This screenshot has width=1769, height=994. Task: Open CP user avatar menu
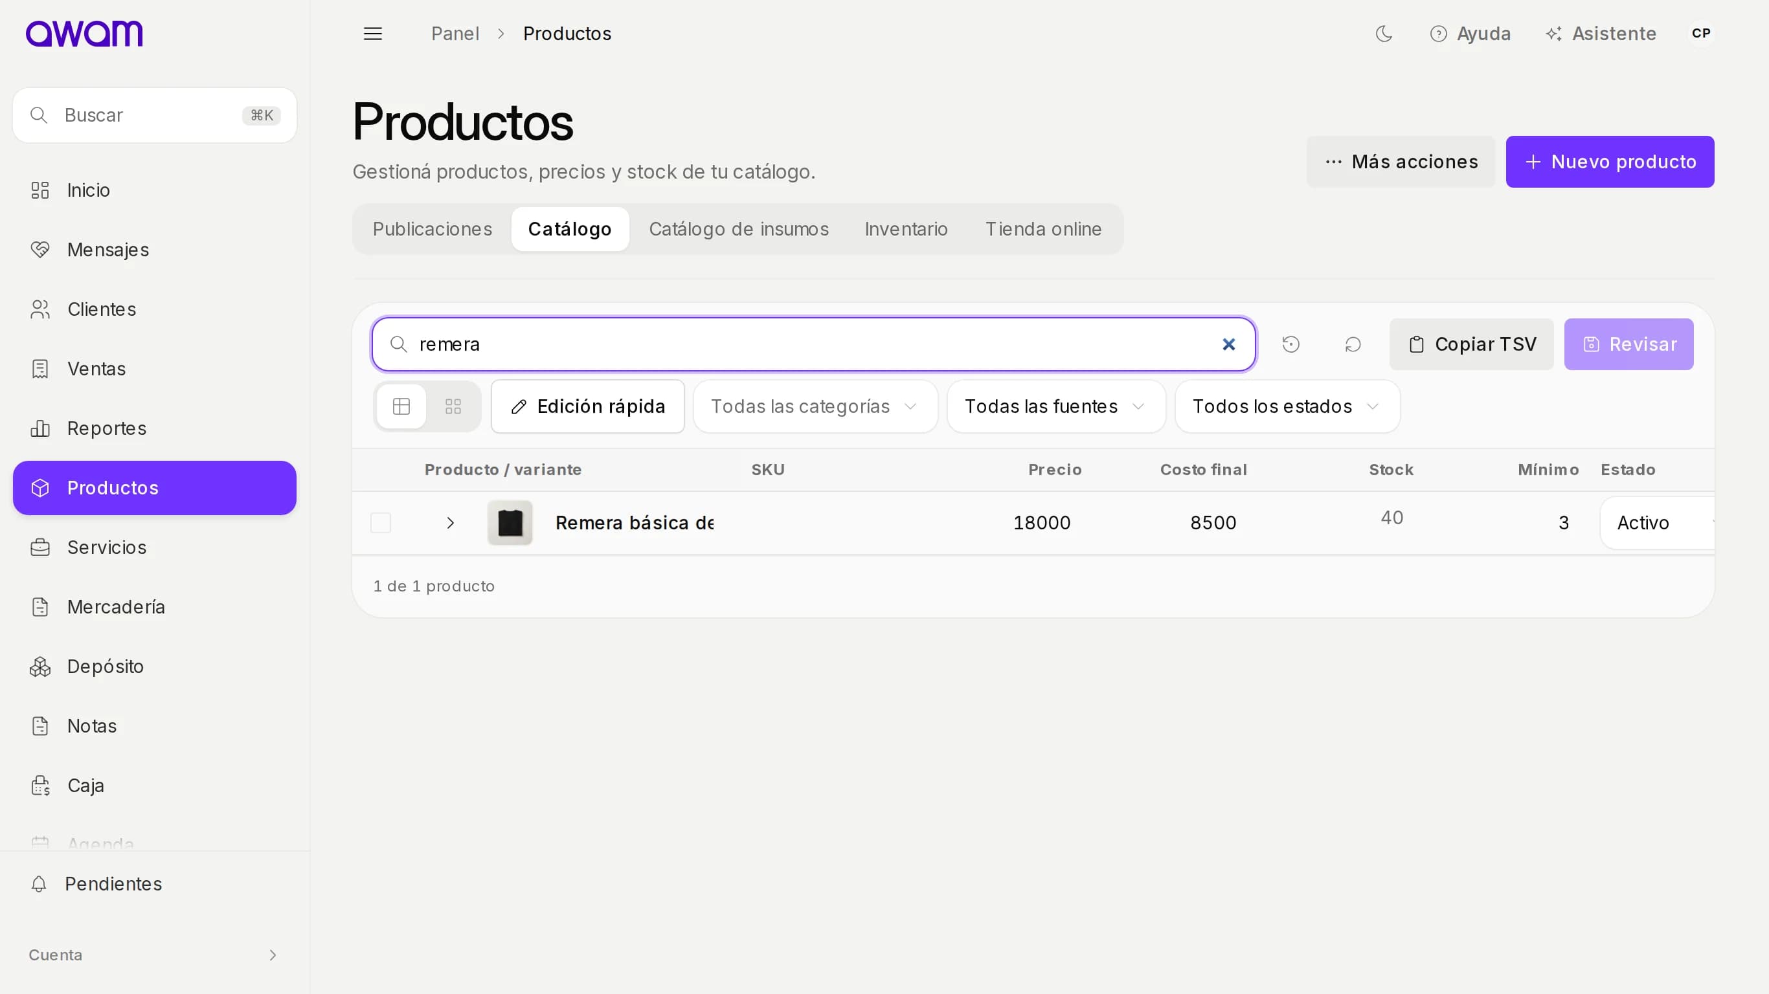click(1701, 34)
